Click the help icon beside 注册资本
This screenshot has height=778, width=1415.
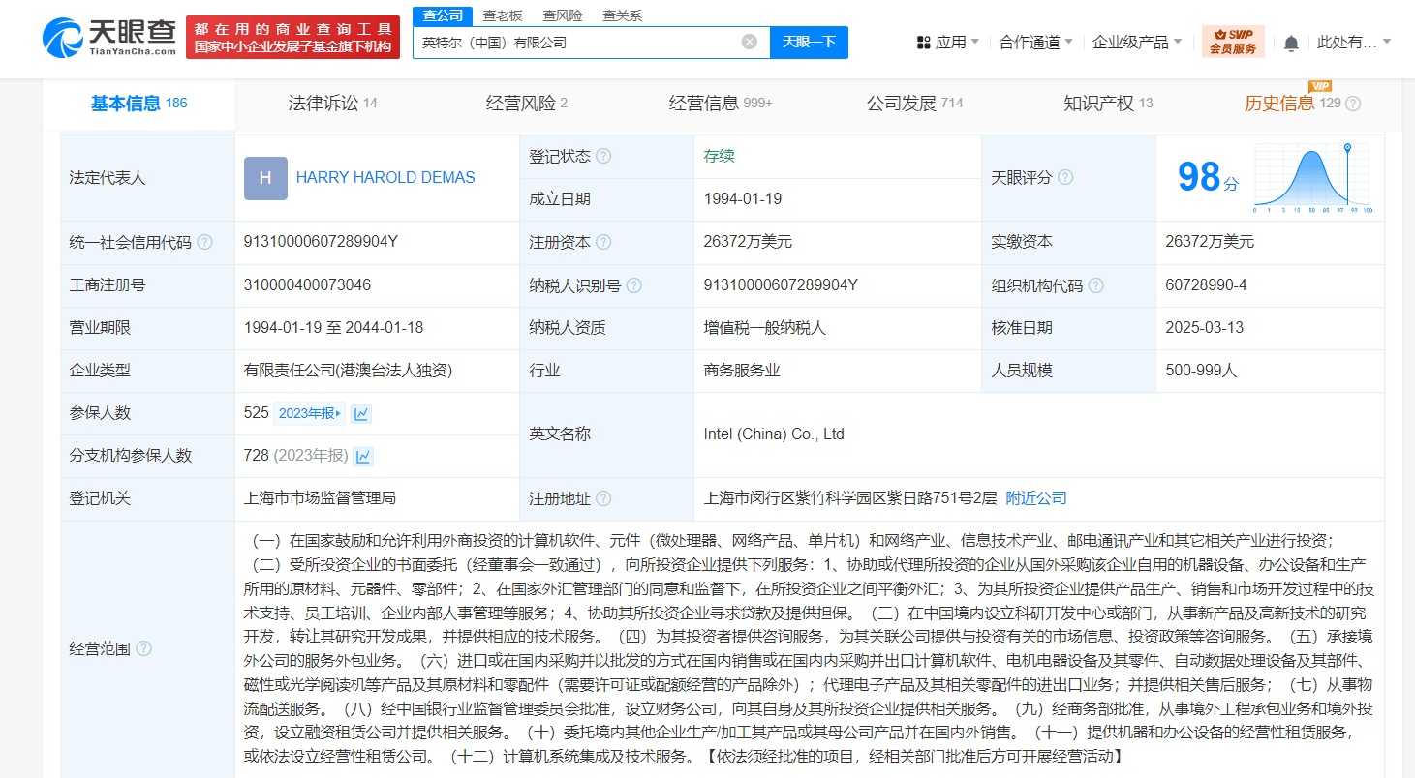tap(603, 242)
